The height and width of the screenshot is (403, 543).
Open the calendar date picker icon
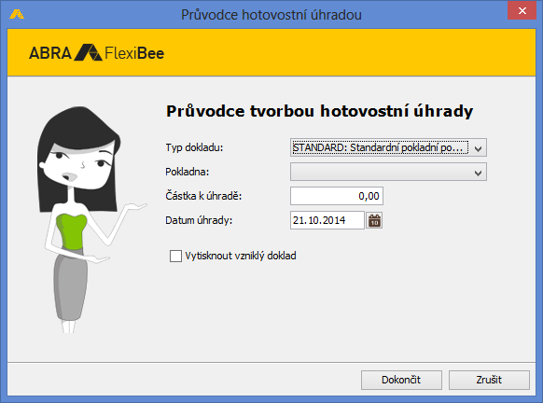374,220
